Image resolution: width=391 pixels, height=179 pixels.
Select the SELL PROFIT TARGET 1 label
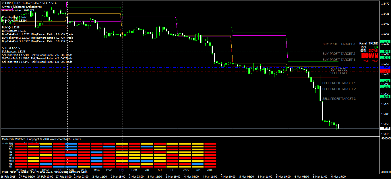click(339, 83)
